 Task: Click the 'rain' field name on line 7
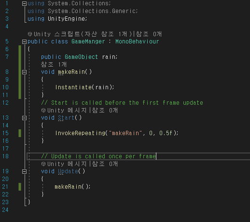point(109,57)
